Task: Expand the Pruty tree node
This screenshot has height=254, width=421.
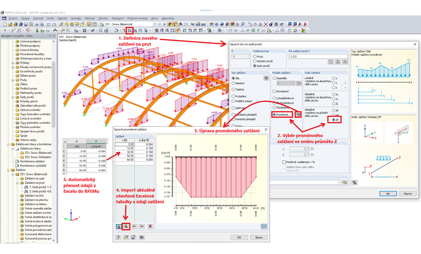Action: 13,80
